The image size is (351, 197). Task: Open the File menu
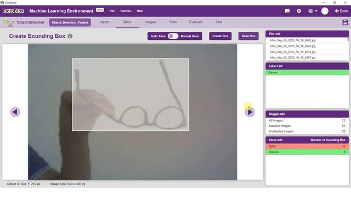point(112,11)
